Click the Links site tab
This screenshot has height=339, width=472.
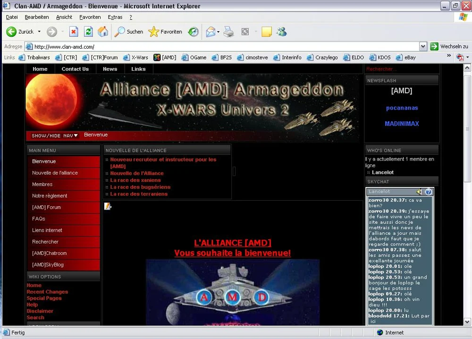pyautogui.click(x=138, y=69)
